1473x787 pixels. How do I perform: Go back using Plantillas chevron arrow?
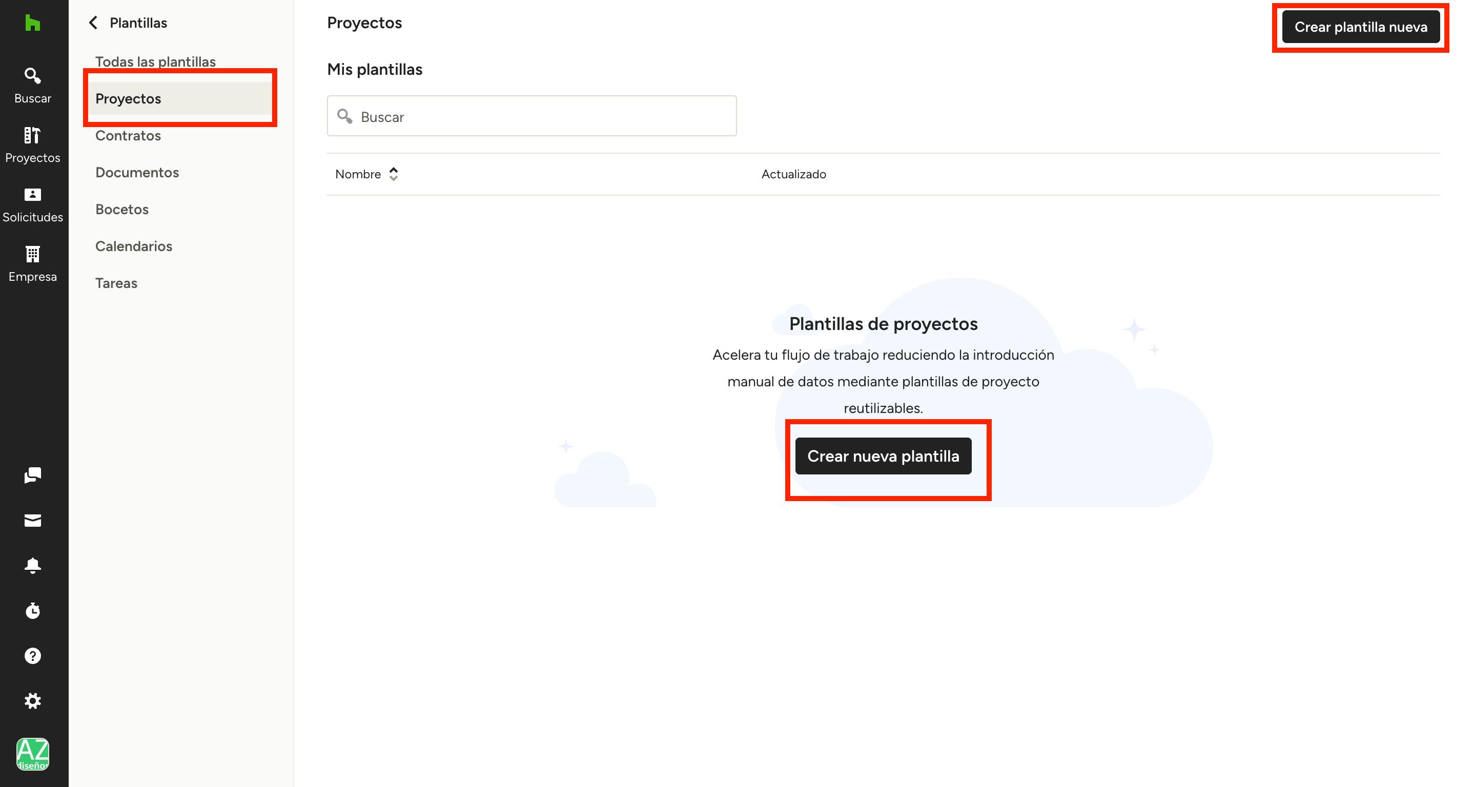click(94, 23)
